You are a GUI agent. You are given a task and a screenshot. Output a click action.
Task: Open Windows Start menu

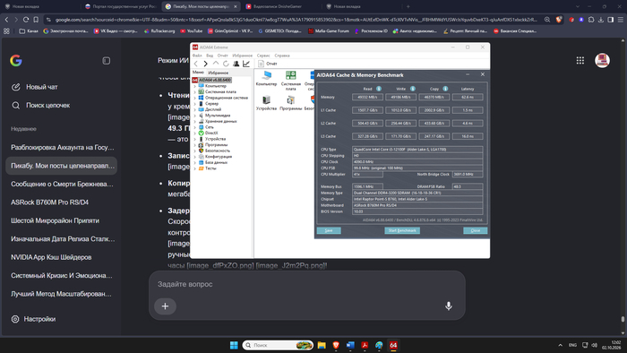pos(234,345)
